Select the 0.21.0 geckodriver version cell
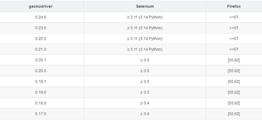This screenshot has width=262, height=120. point(41,49)
